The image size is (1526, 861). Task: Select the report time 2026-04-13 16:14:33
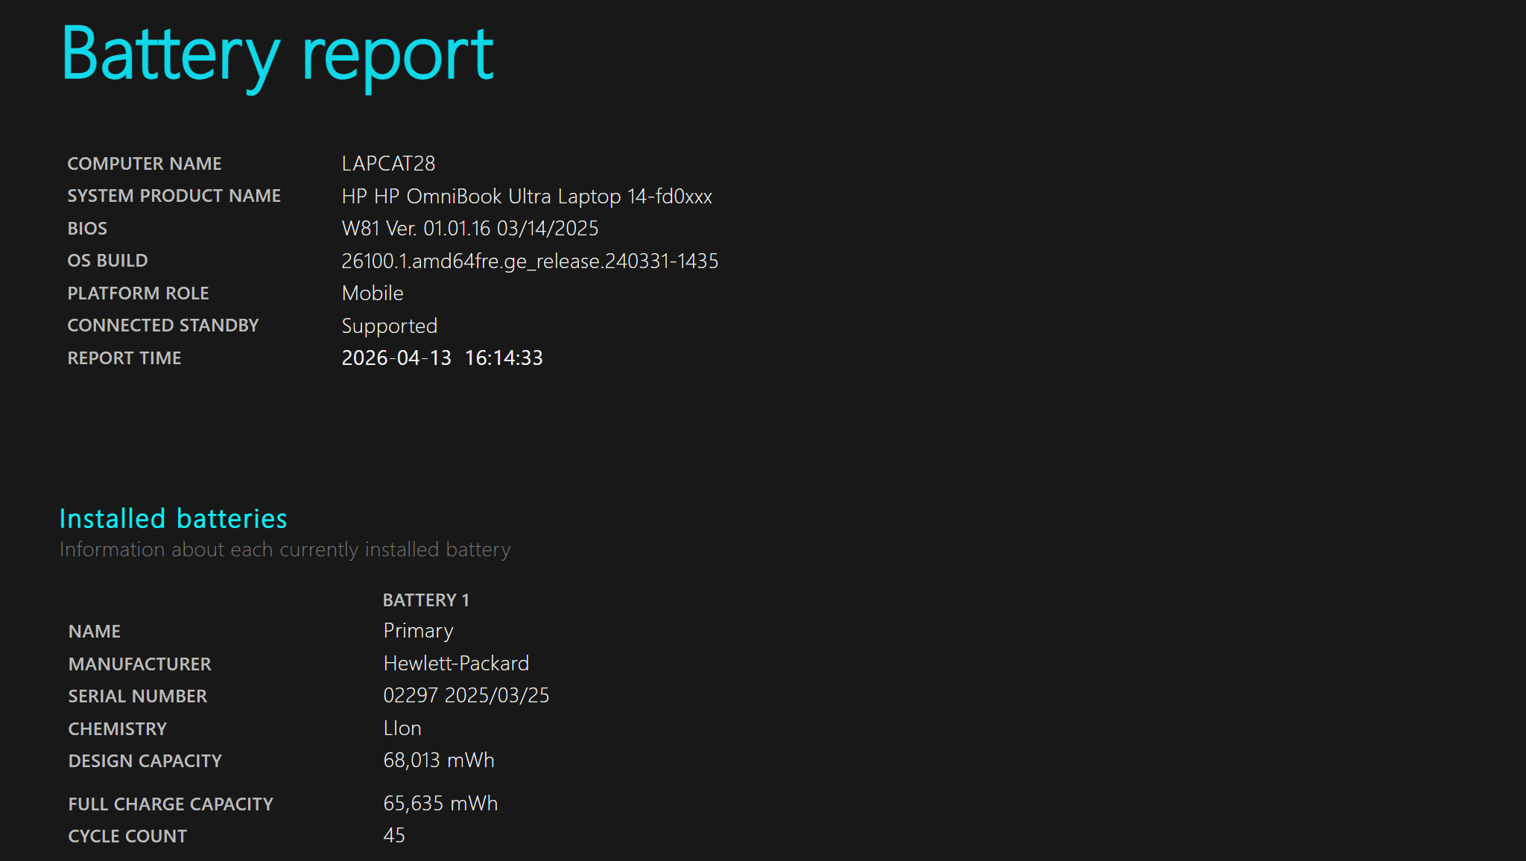tap(442, 358)
